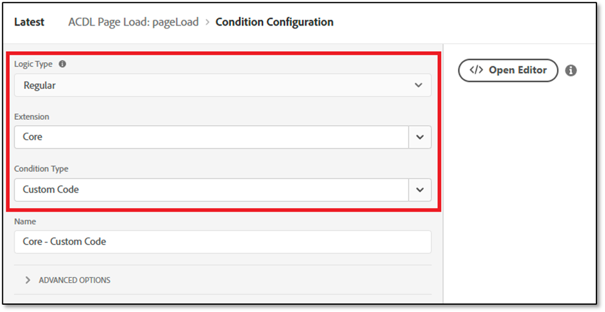Click the breadcrumb arrow separator before Condition Configuration
Viewport: 605px width, 312px height.
pyautogui.click(x=207, y=23)
